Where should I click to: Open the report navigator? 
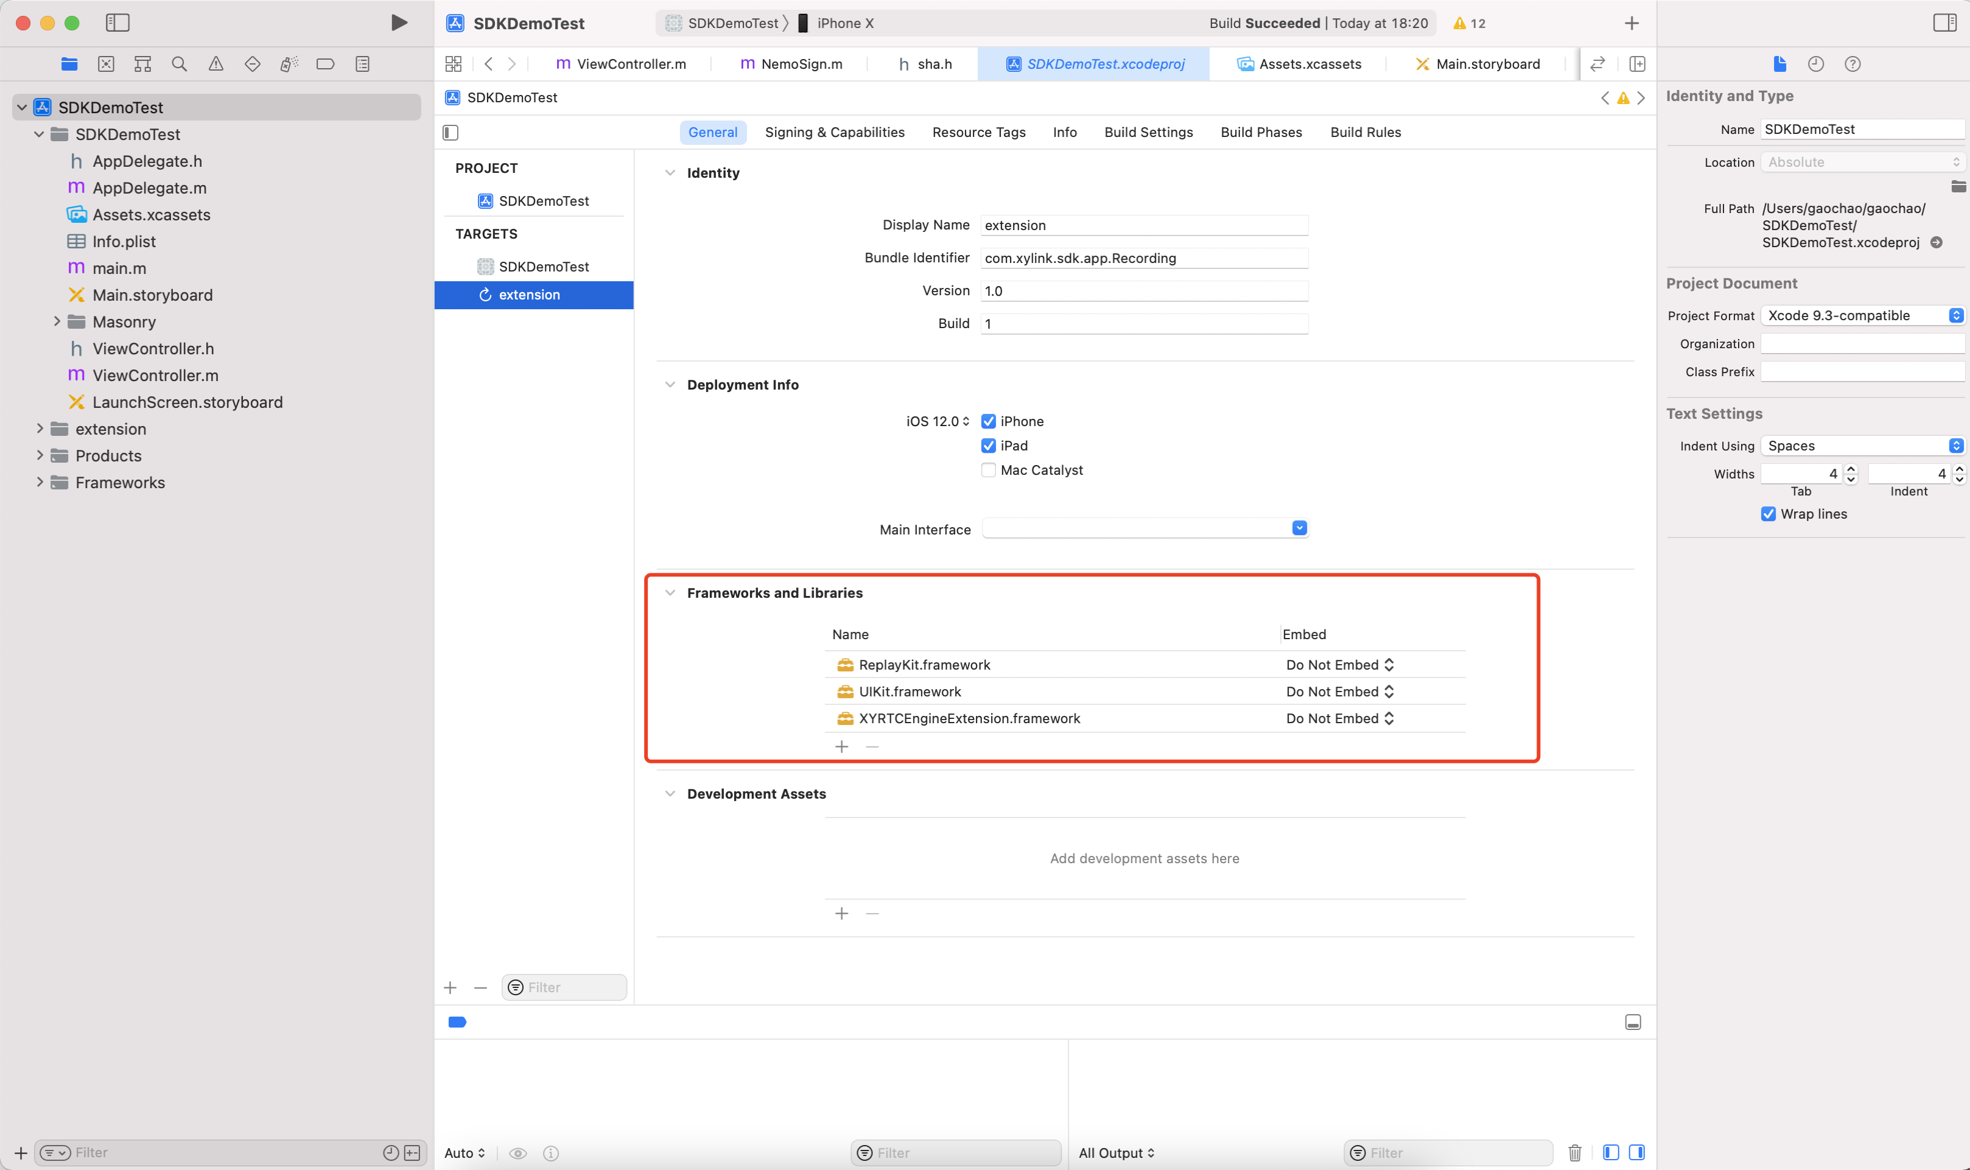[x=363, y=64]
